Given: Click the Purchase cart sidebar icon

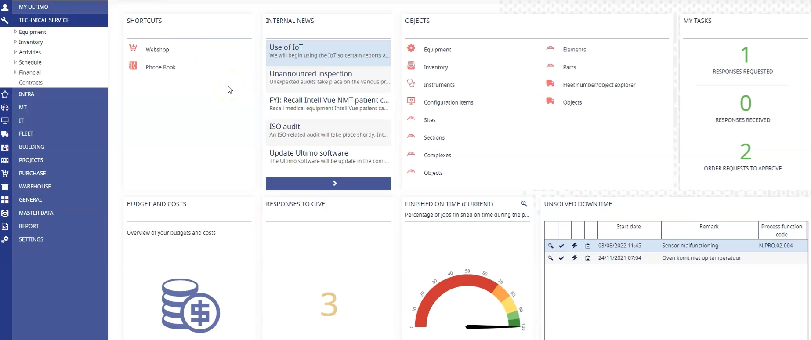Looking at the screenshot, I should pos(5,173).
